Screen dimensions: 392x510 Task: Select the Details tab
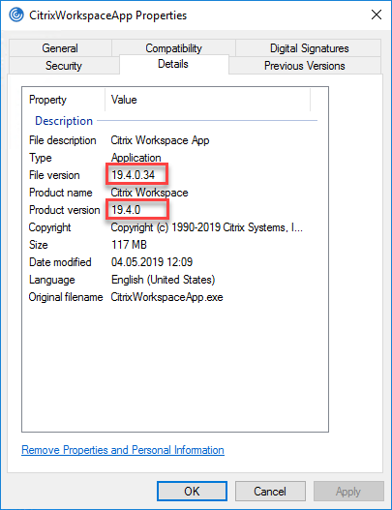point(173,64)
